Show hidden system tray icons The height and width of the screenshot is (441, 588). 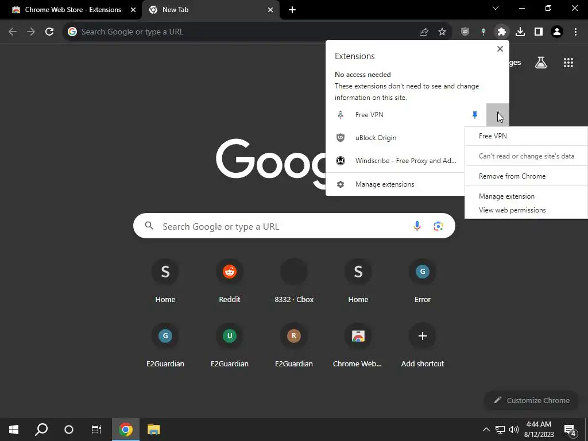tap(486, 430)
